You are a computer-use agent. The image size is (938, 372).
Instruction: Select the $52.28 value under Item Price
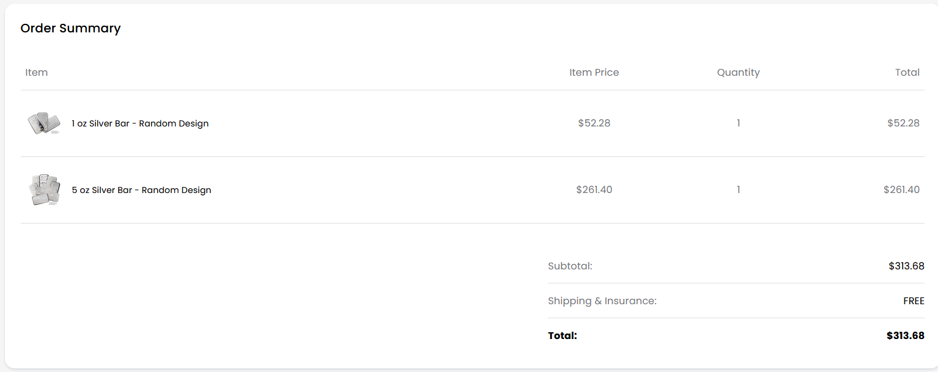point(594,123)
